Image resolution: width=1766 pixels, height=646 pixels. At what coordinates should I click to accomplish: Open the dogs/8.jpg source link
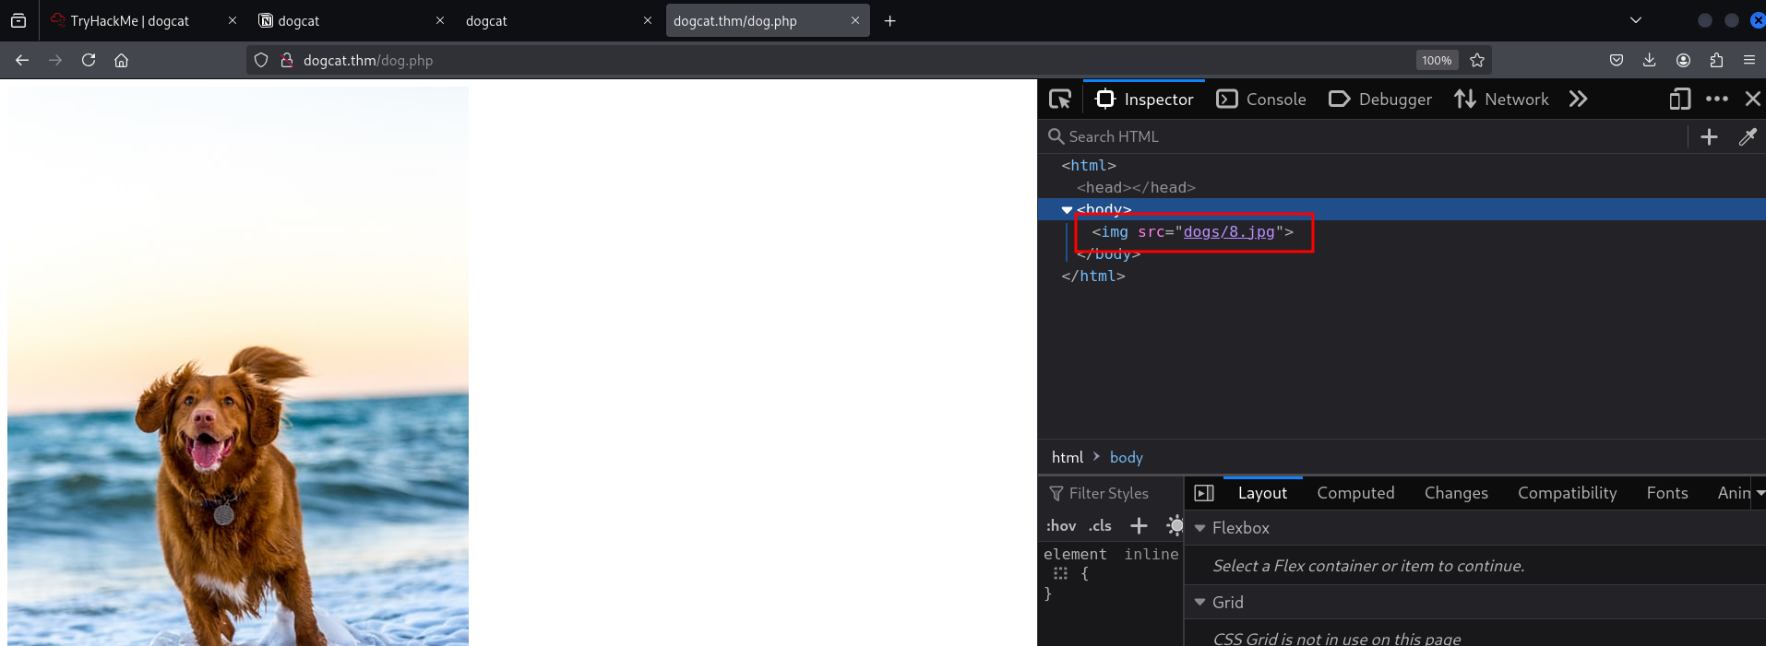click(1228, 232)
